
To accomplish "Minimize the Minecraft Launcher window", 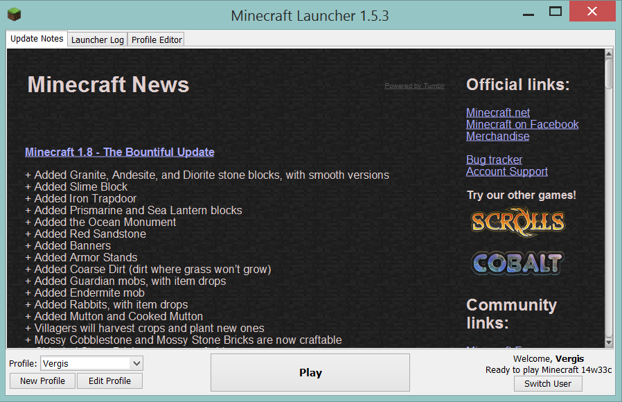I will click(x=528, y=13).
